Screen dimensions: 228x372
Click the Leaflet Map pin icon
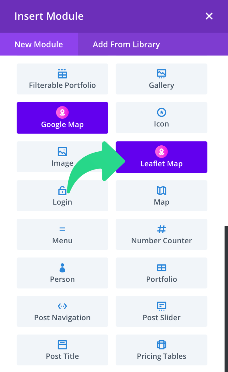pyautogui.click(x=161, y=151)
